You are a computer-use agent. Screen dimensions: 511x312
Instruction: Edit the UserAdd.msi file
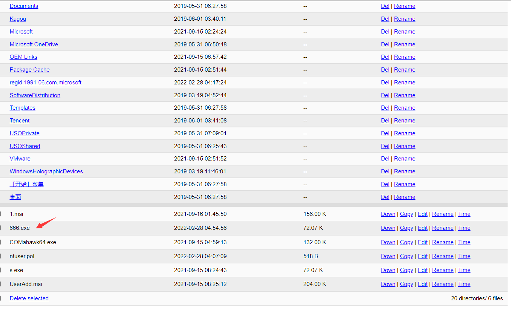coord(423,284)
